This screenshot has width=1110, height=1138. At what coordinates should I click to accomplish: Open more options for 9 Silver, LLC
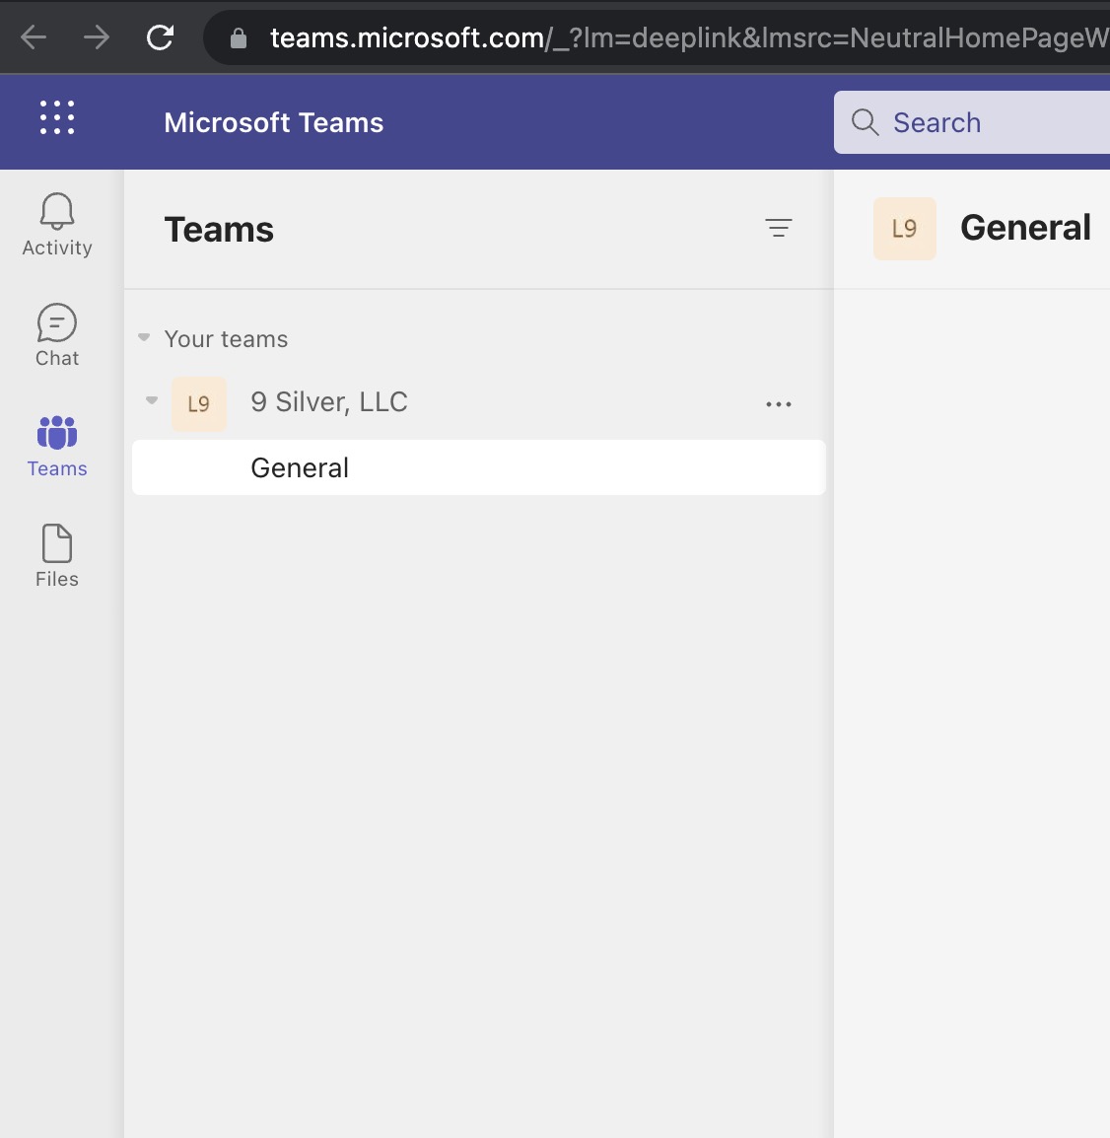(779, 404)
